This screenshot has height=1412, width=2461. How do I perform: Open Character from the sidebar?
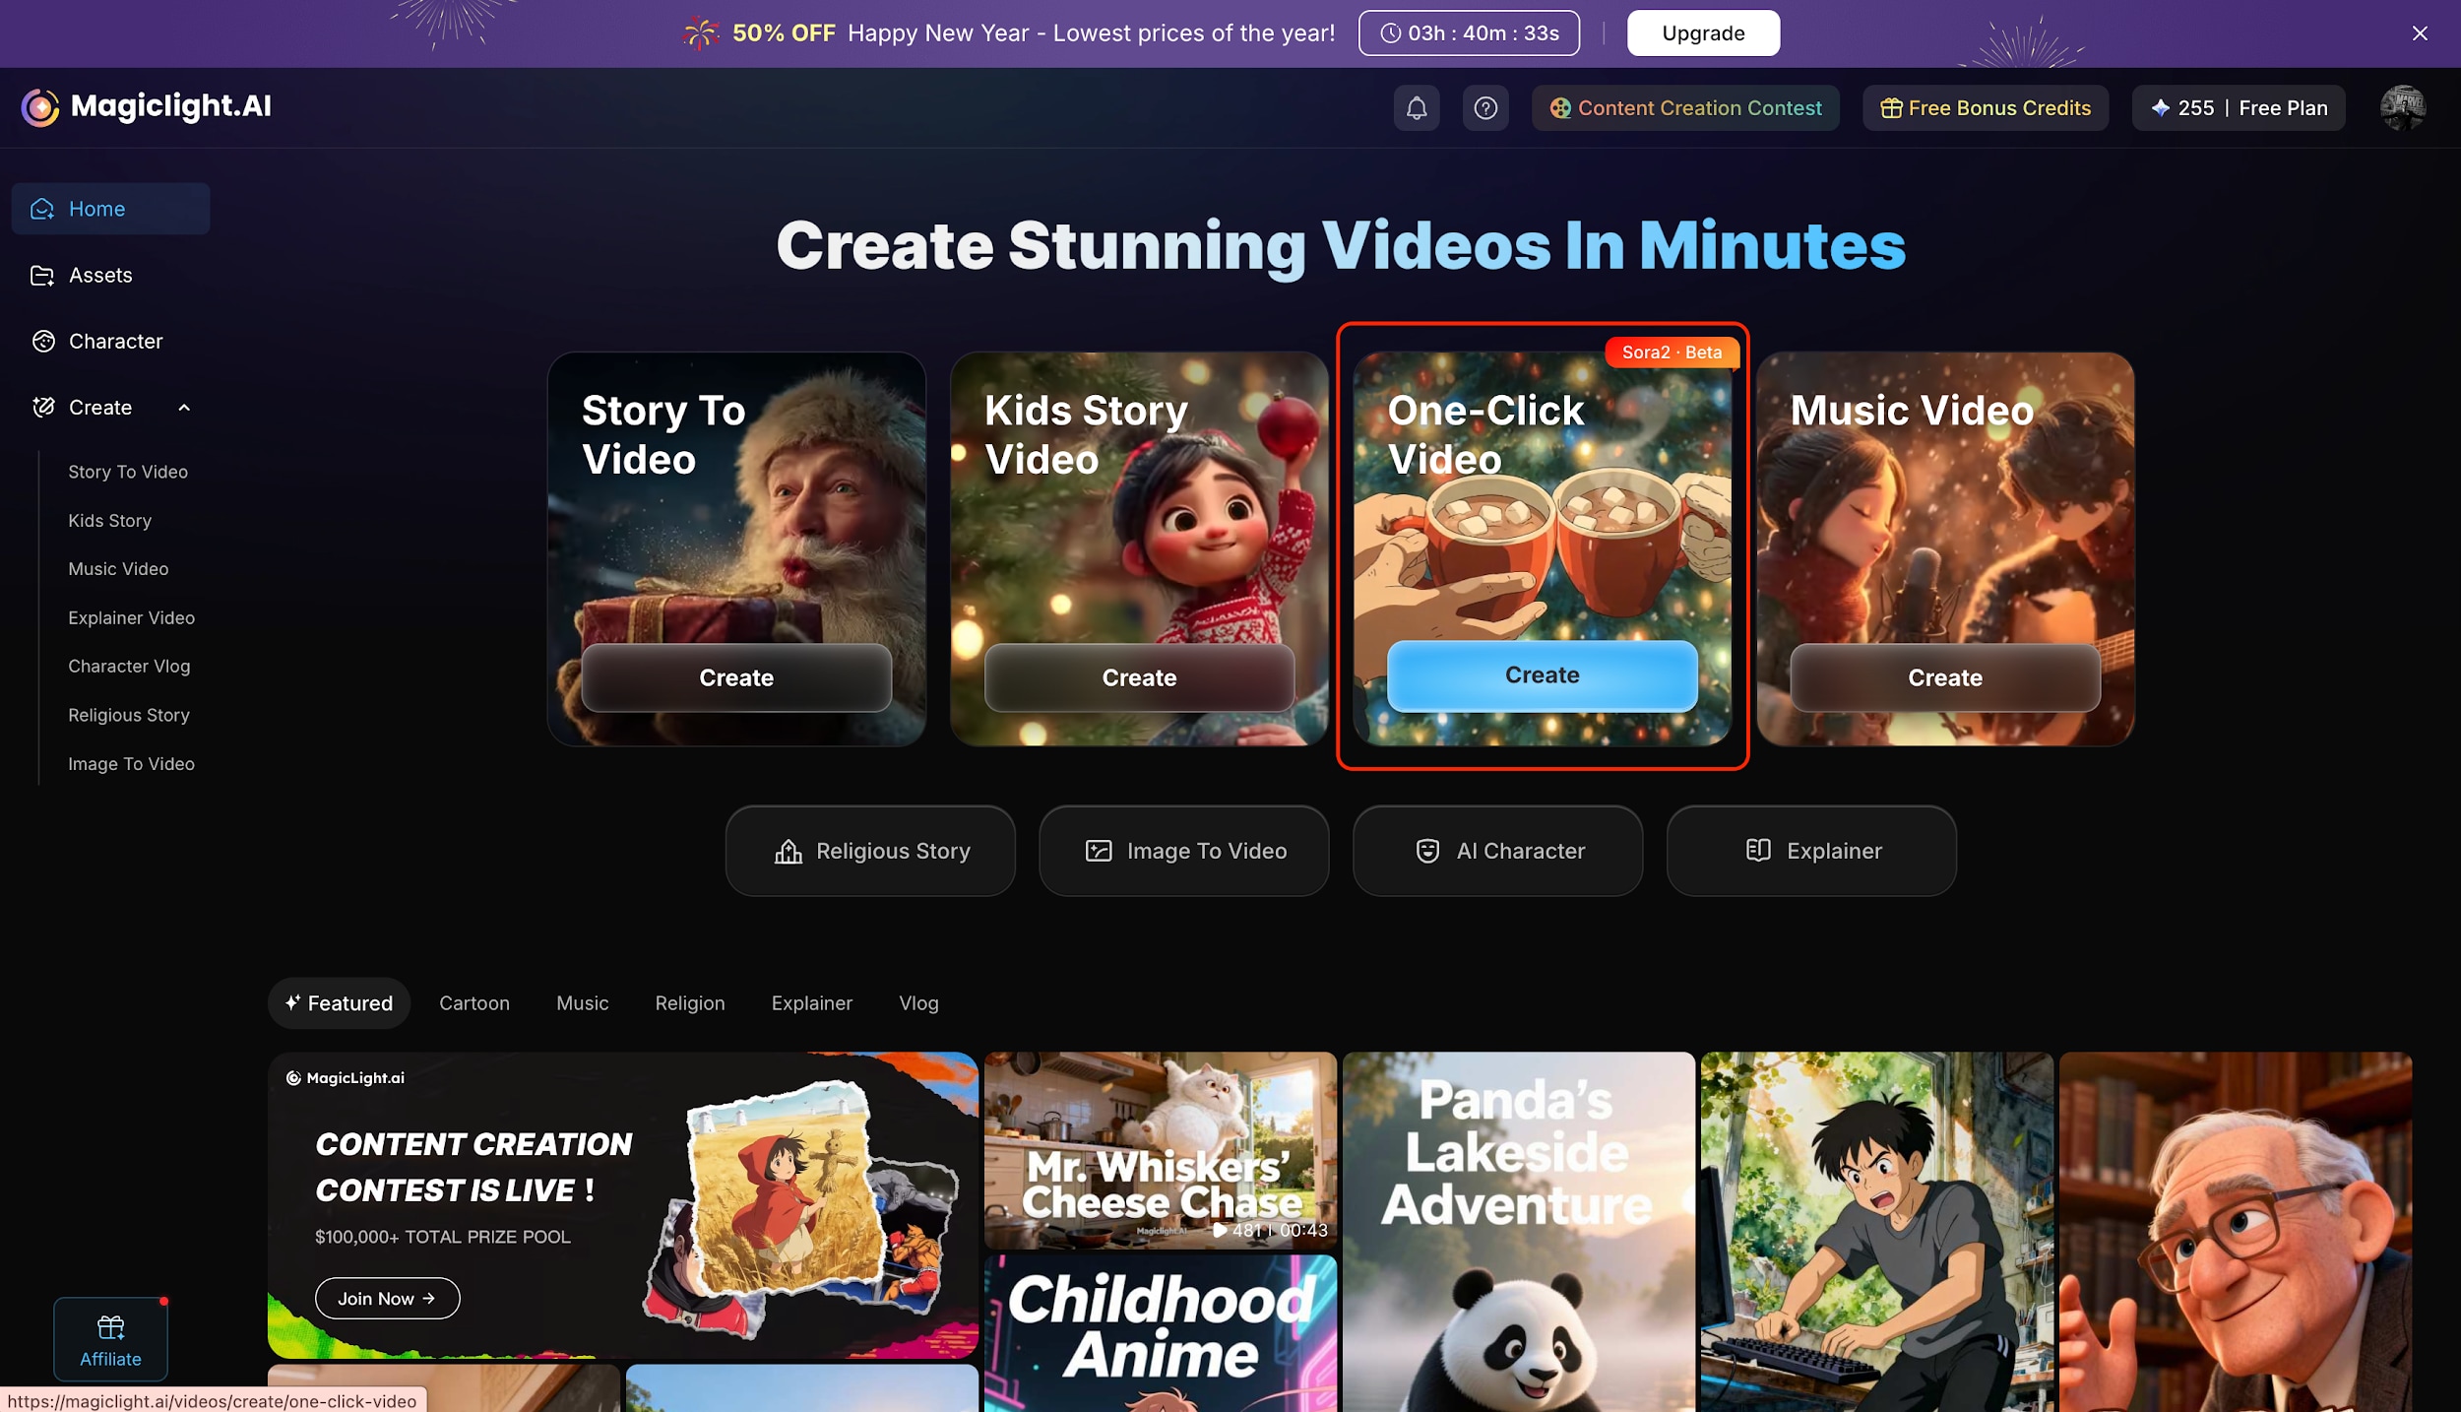tap(115, 341)
